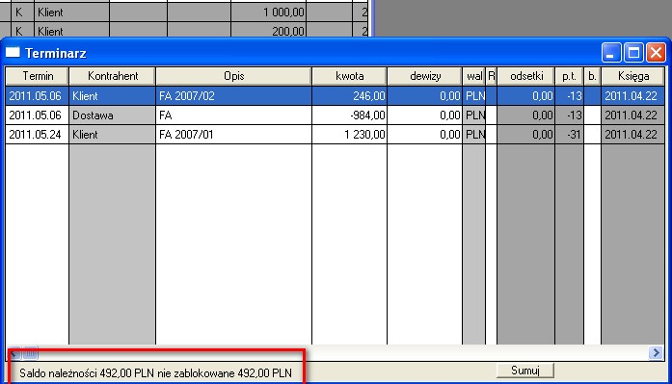This screenshot has height=384, width=672.
Task: Select the row with FA 2007/02
Action: point(336,96)
